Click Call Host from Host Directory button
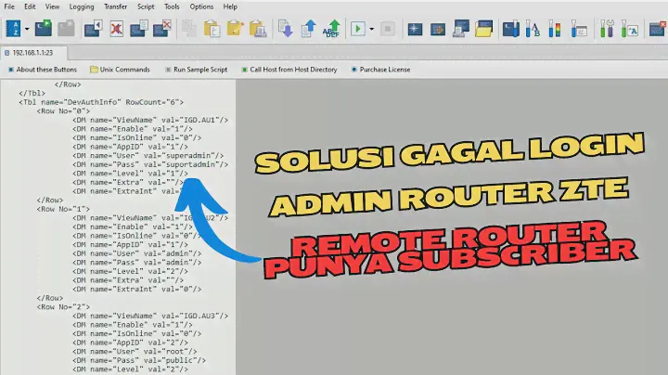Screen dimensions: 668x375 click(x=289, y=70)
